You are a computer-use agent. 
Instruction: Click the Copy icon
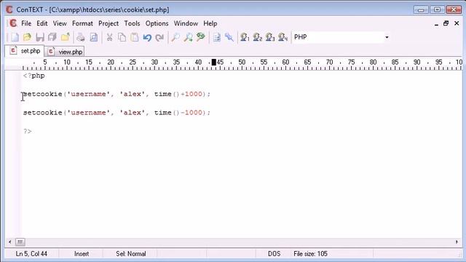coord(122,37)
